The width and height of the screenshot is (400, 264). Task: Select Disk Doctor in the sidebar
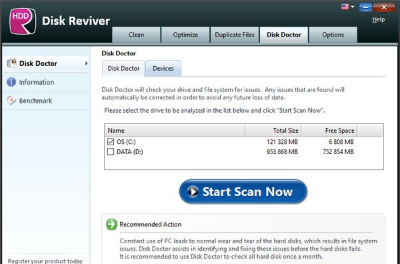tap(46, 63)
